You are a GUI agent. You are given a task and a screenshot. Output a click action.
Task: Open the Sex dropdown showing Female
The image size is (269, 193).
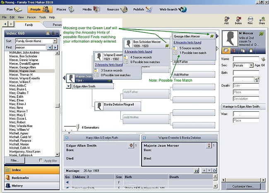pos(251,65)
